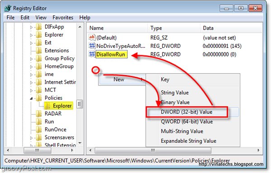Click the (Default) string value icon
Image resolution: width=271 pixels, height=173 pixels.
(92, 37)
